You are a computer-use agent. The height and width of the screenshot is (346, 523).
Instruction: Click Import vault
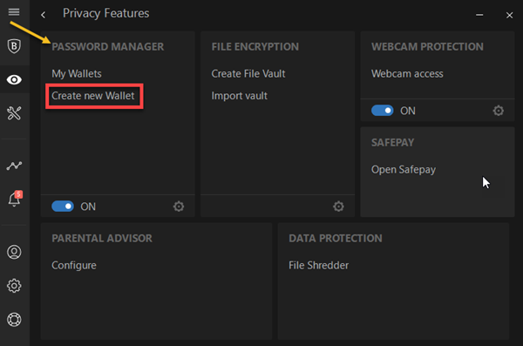click(239, 96)
